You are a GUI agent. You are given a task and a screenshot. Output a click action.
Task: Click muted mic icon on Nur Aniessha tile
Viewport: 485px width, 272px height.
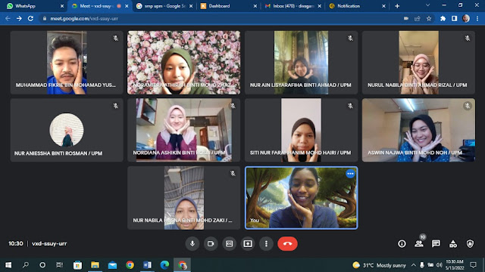(116, 106)
